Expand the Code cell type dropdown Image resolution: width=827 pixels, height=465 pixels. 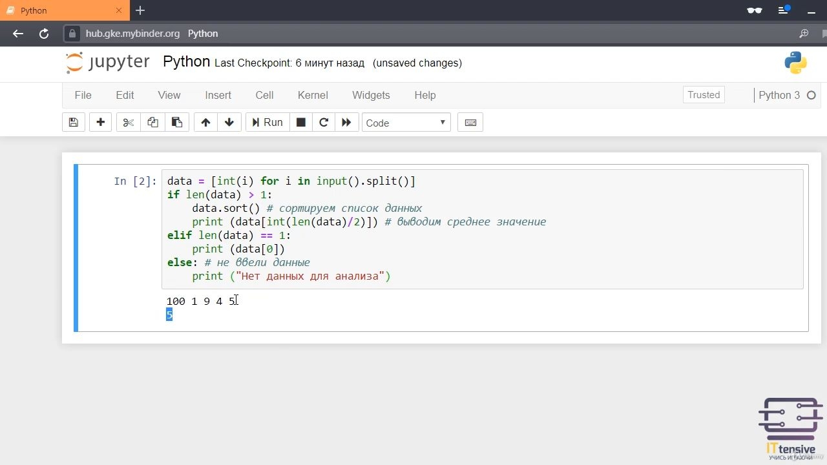click(x=406, y=123)
